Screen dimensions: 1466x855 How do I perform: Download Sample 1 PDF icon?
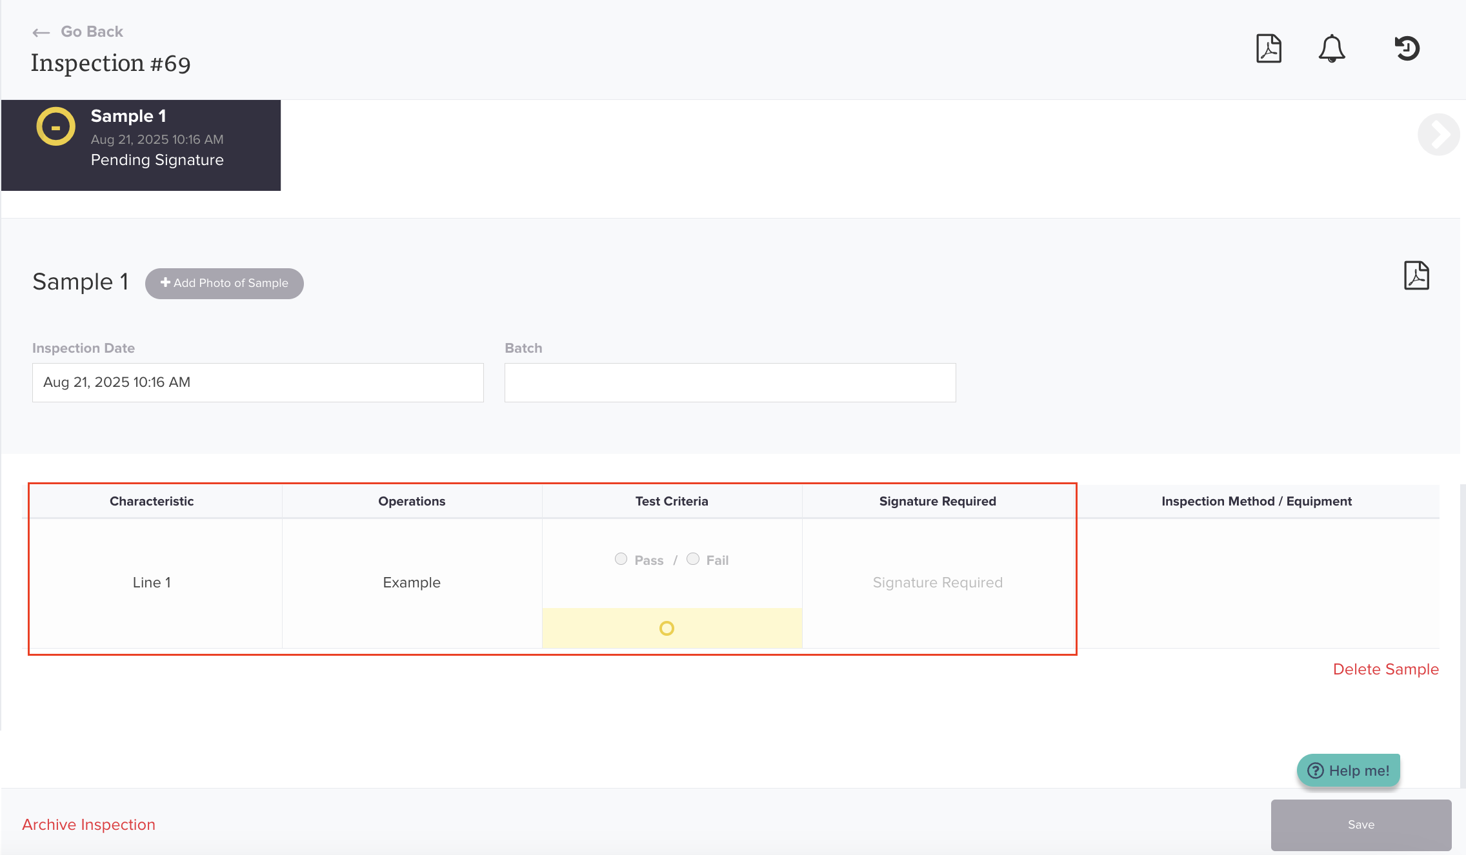1416,275
